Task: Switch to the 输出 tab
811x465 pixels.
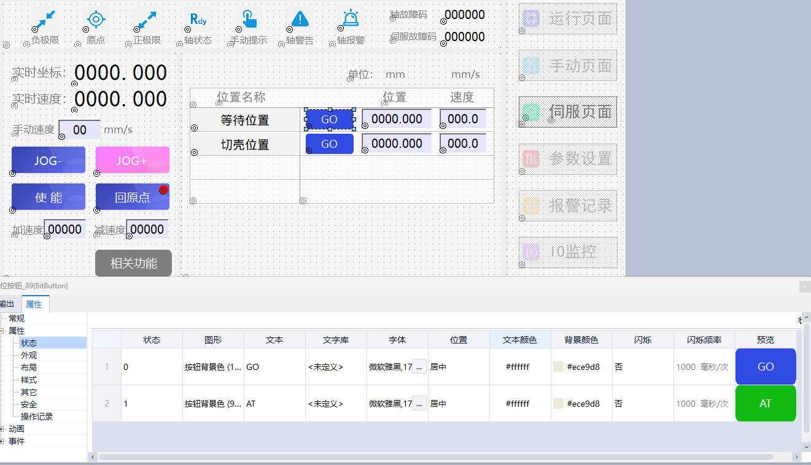Action: pyautogui.click(x=7, y=304)
